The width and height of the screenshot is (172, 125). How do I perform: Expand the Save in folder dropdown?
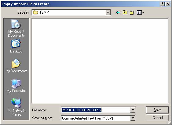108,12
